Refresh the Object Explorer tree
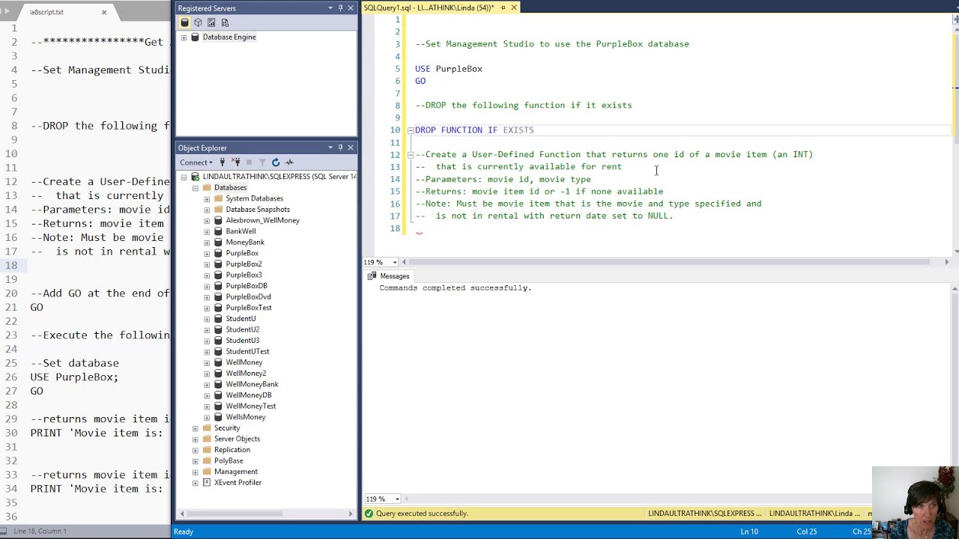Viewport: 959px width, 539px height. 276,162
